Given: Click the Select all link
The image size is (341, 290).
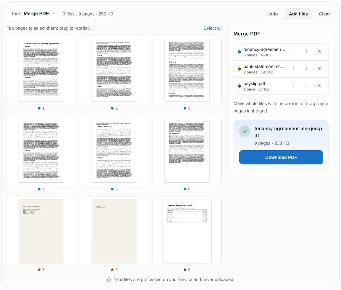Looking at the screenshot, I should click(x=212, y=28).
